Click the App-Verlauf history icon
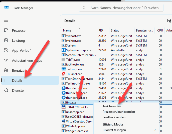This screenshot has width=172, height=134. [6, 50]
